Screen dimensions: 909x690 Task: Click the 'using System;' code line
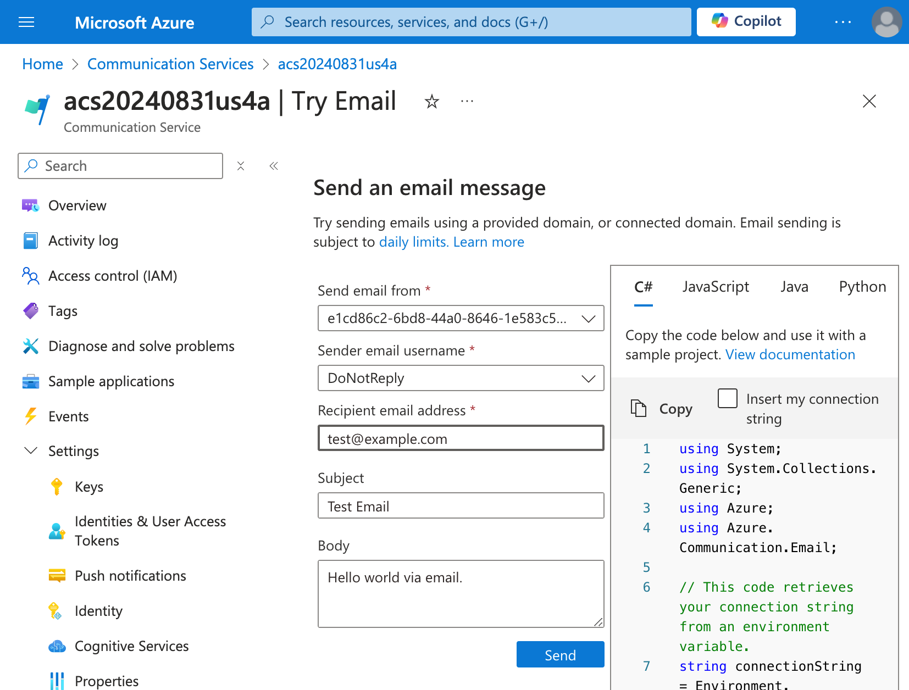click(x=730, y=449)
